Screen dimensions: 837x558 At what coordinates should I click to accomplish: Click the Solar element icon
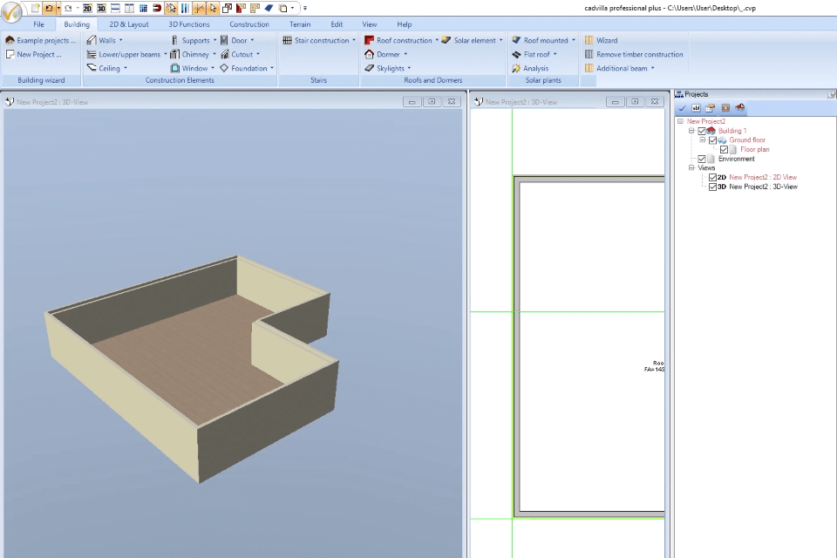tap(446, 40)
